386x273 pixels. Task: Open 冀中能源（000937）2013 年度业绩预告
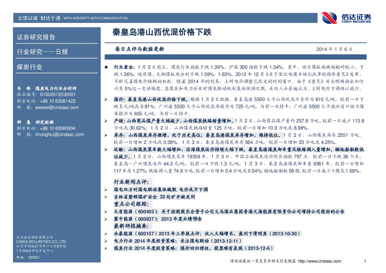click(158, 219)
